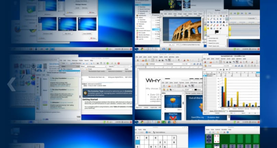
Task: Click 'Track additions' in Sudoku toolbar
Action: [x=159, y=132]
